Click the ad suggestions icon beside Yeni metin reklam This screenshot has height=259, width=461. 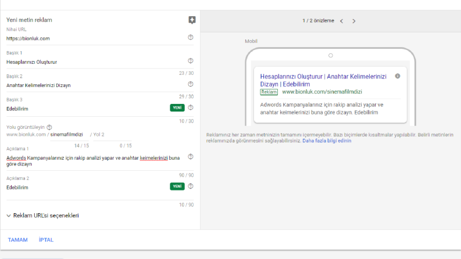(x=192, y=20)
